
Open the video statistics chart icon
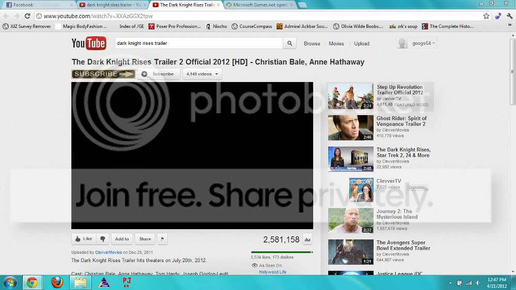308,239
